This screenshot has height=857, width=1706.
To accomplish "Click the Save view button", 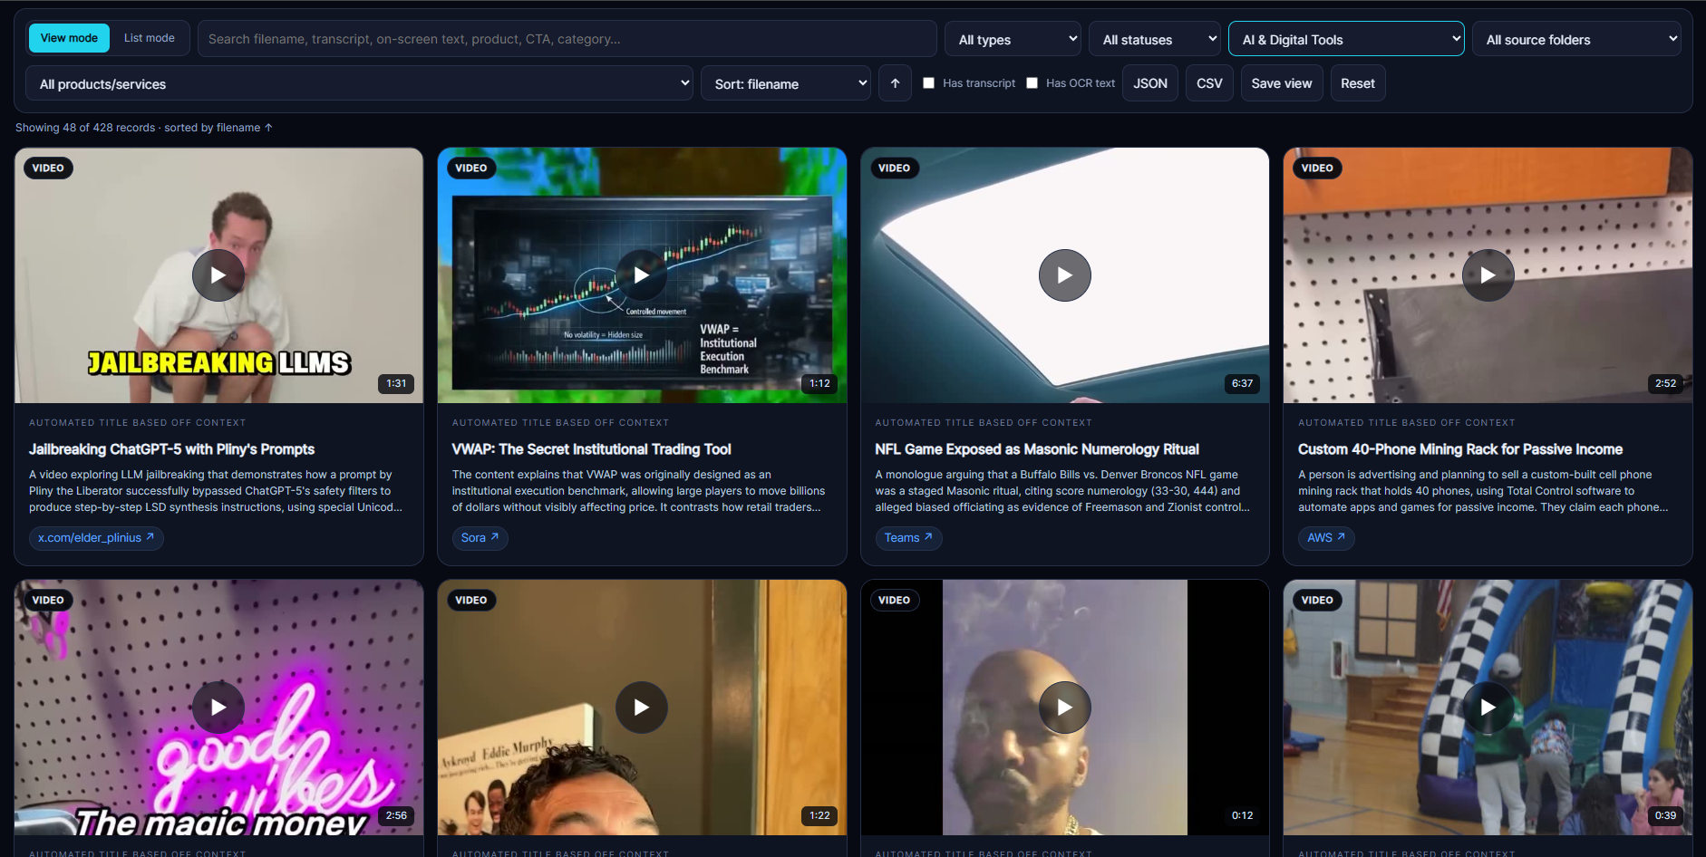I will 1282,83.
